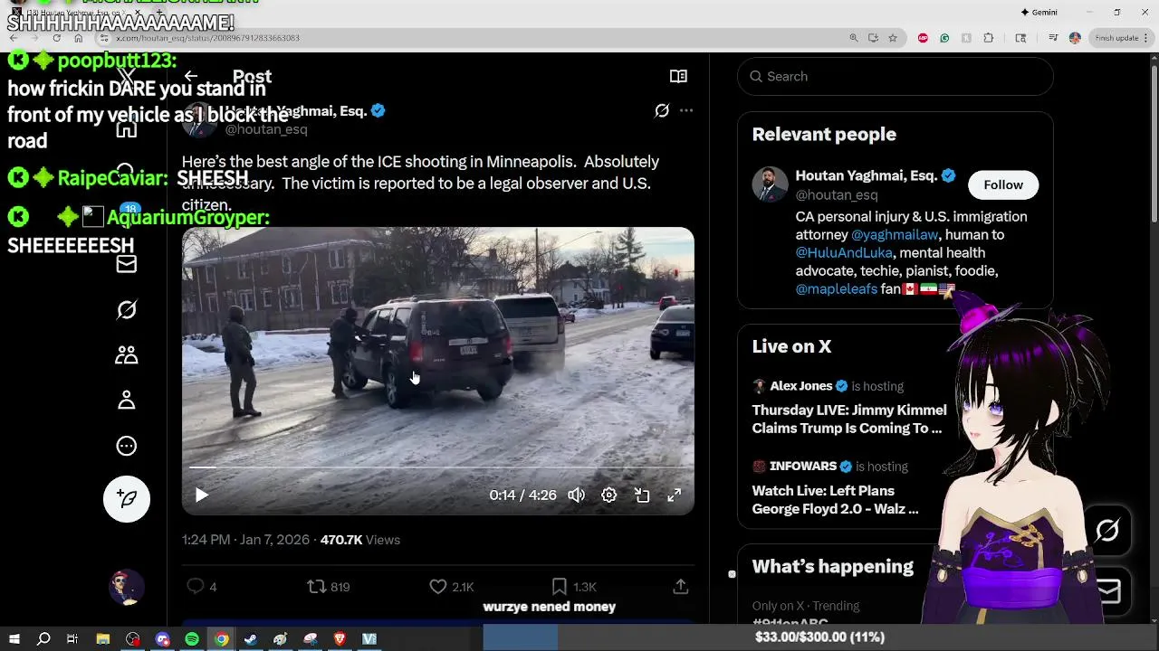The image size is (1159, 651).
Task: Open the Extensions puzzle menu
Action: point(988,38)
